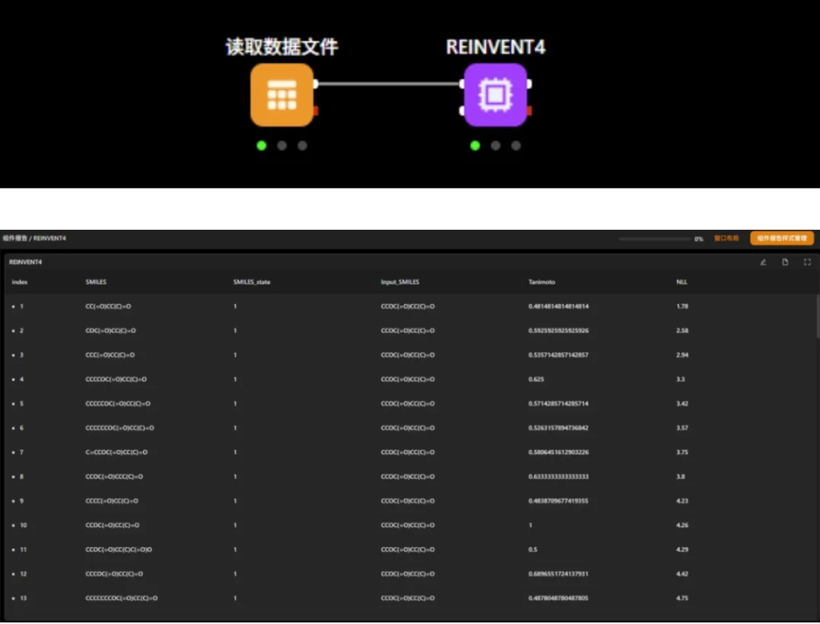Click the upper-right output port of REINVENT4 node
Screen dimensions: 820x624
pos(530,83)
